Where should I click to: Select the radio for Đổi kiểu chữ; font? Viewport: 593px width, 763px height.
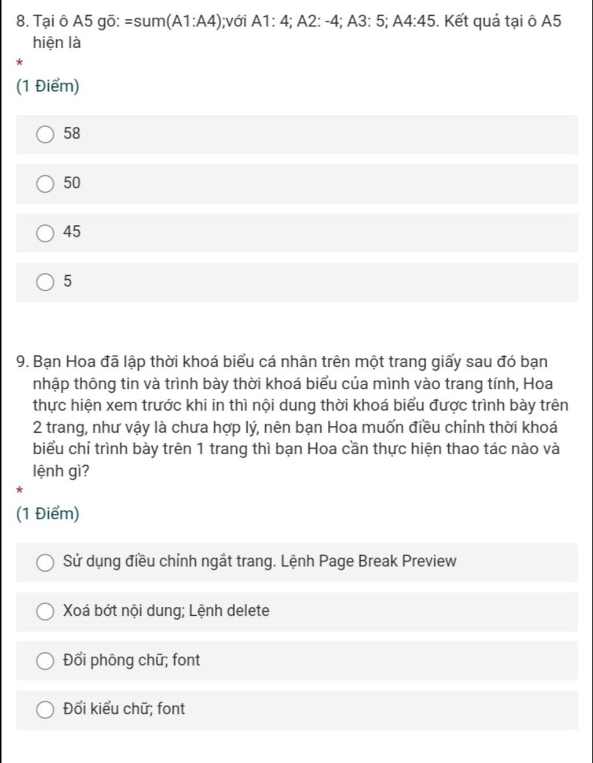[x=45, y=710]
